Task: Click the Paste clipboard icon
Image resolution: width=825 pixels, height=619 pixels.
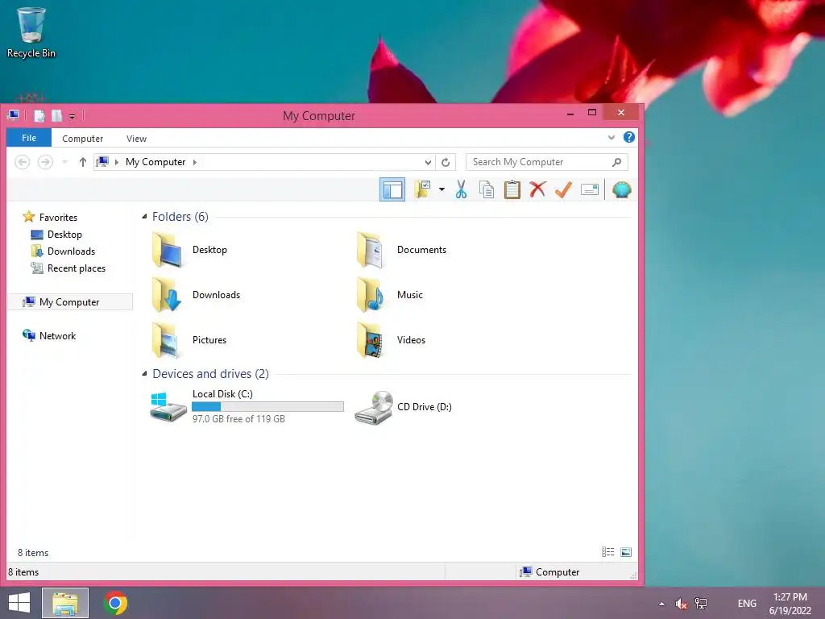Action: click(x=512, y=189)
